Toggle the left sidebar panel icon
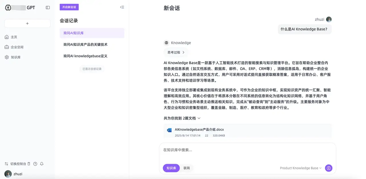This screenshot has height=179, width=366. [48, 7]
